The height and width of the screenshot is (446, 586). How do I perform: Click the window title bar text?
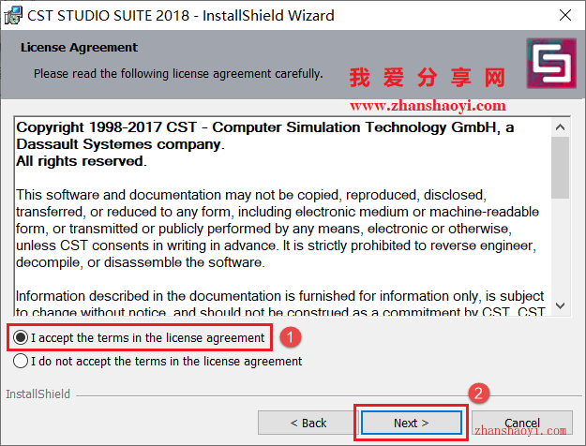[x=181, y=16]
